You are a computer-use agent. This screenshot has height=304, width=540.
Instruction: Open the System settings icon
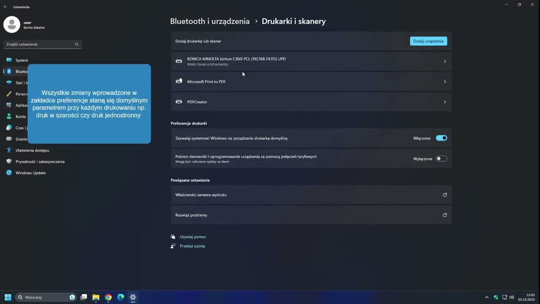9,60
